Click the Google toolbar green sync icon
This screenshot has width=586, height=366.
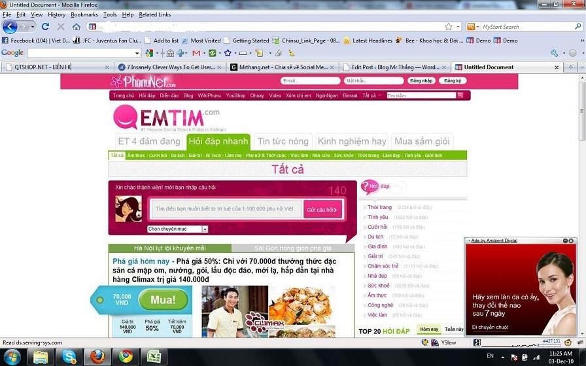(213, 53)
